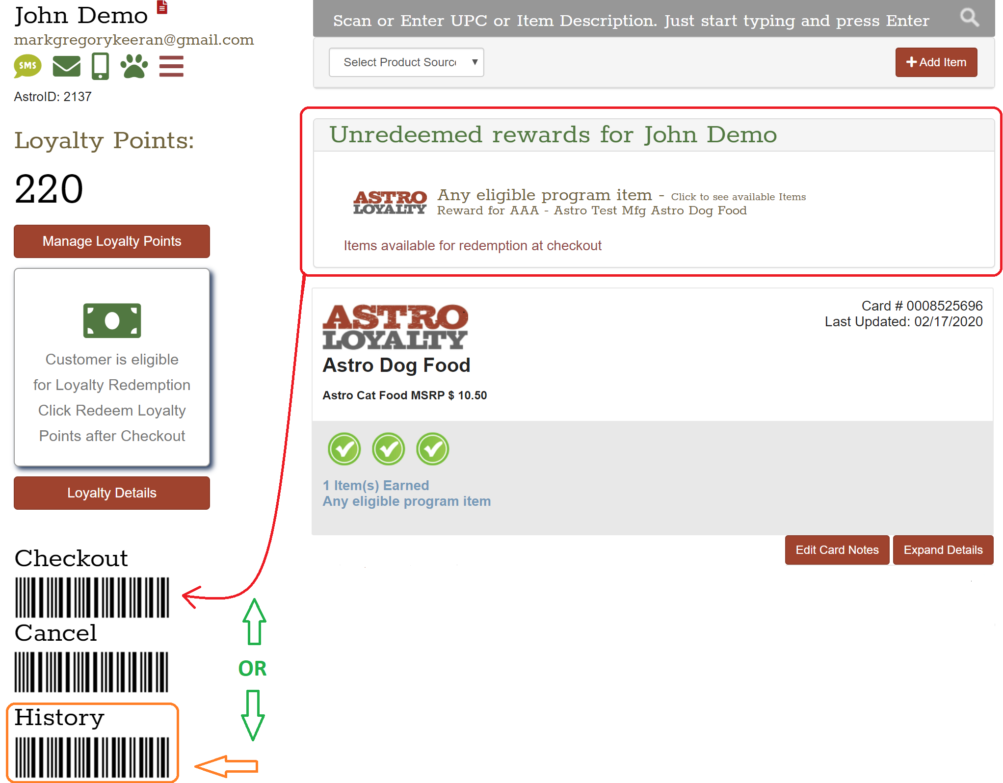Viewport: 1003px width, 783px height.
Task: Click the "Click to see available Items" link
Action: coord(738,197)
